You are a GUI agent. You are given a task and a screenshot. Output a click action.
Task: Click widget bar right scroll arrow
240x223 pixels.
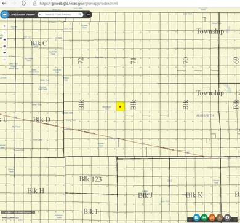(x=234, y=219)
